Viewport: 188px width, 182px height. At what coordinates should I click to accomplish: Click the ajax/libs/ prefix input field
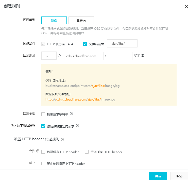(122, 43)
